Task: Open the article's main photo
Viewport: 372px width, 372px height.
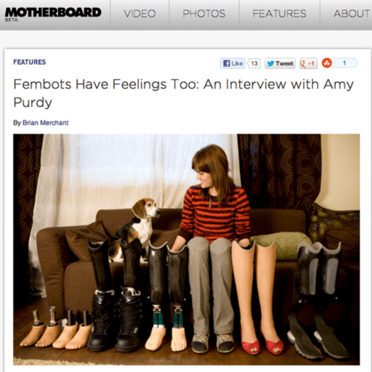Action: click(x=186, y=249)
